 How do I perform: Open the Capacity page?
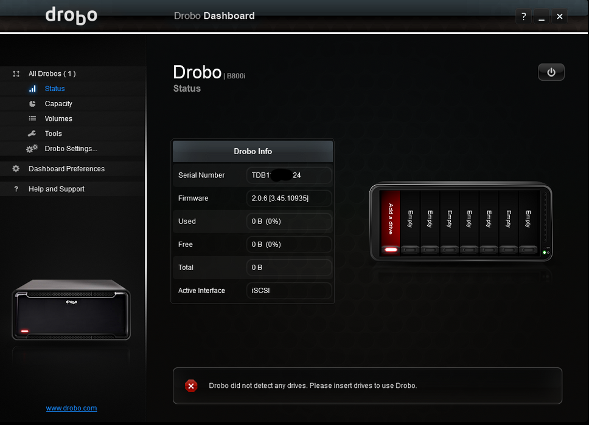[x=73, y=104]
